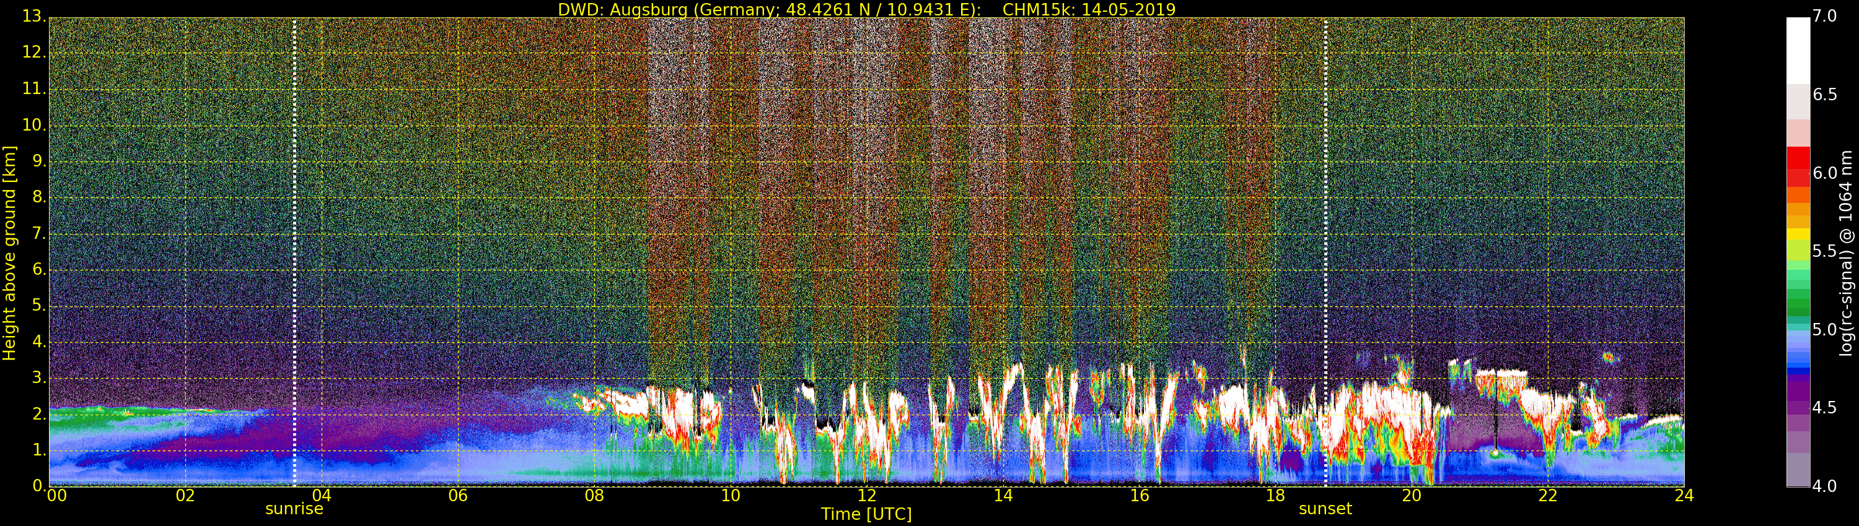
Task: Click the 12 tick on the time axis
Action: coord(867,496)
